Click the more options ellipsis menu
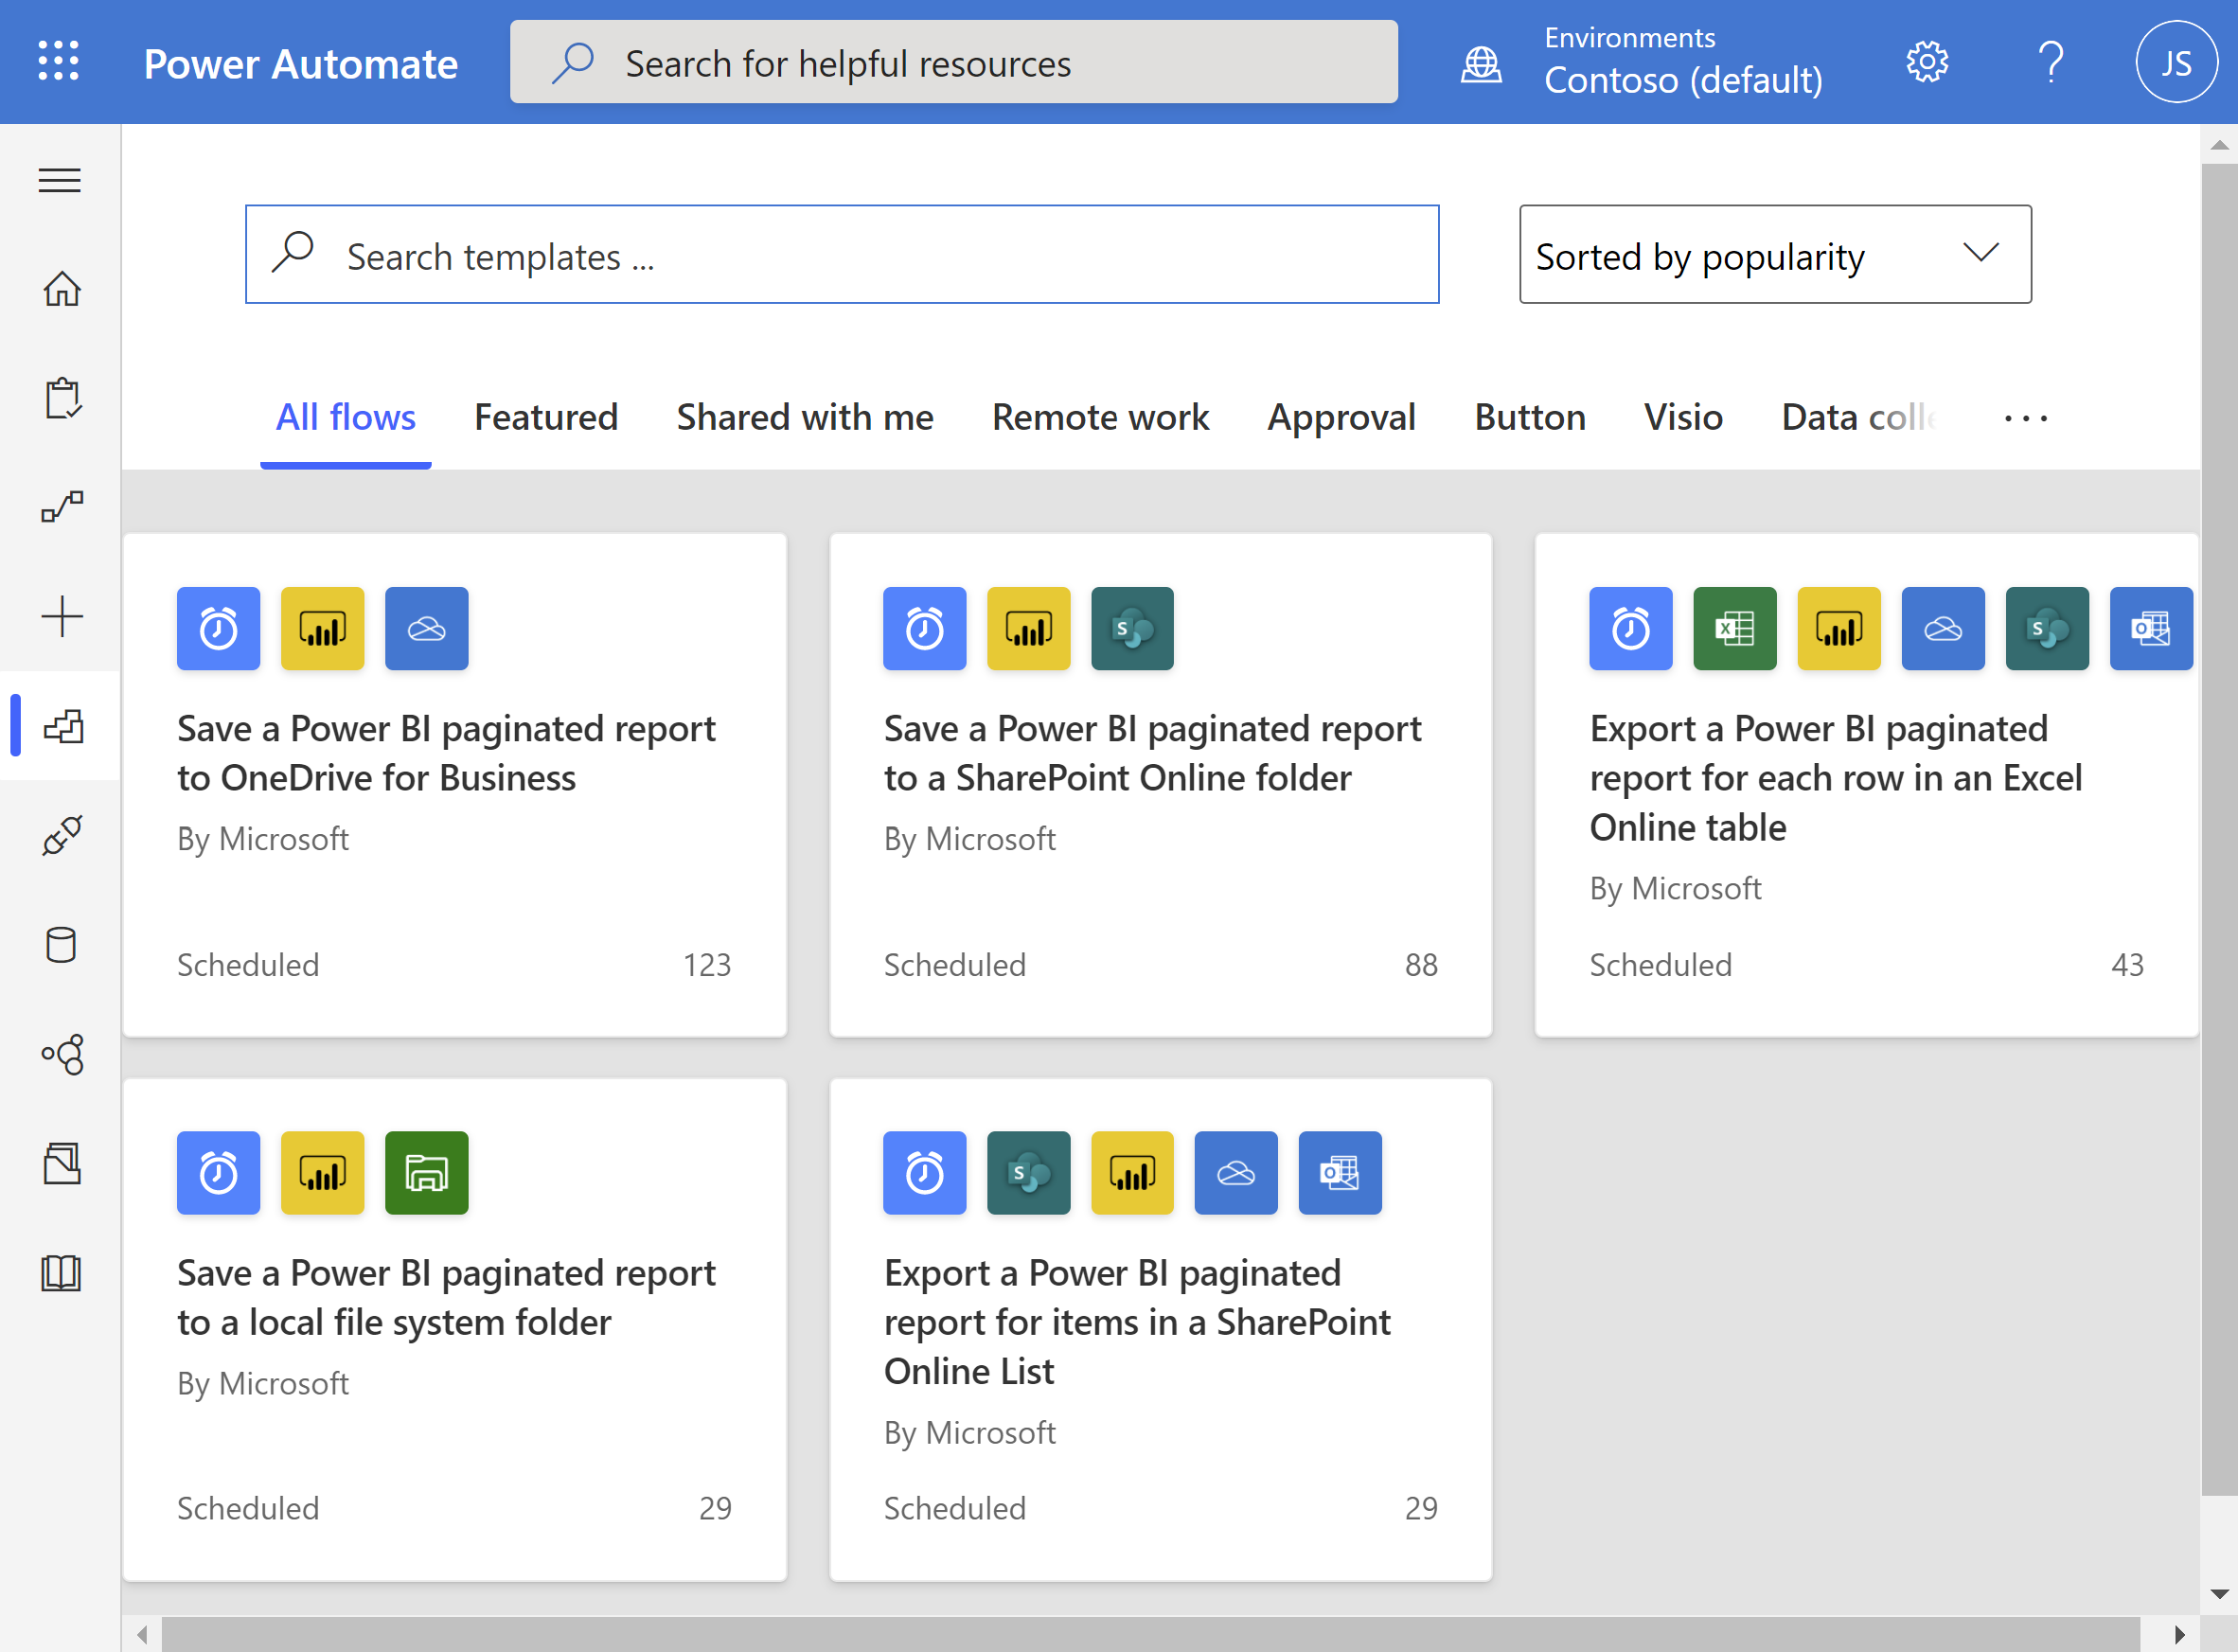 coord(2024,417)
